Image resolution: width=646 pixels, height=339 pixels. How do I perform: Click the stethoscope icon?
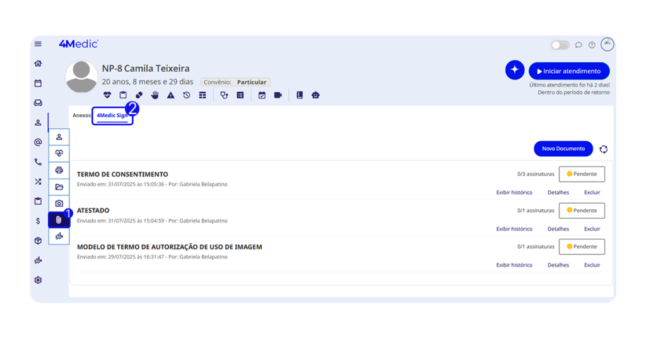click(x=224, y=95)
